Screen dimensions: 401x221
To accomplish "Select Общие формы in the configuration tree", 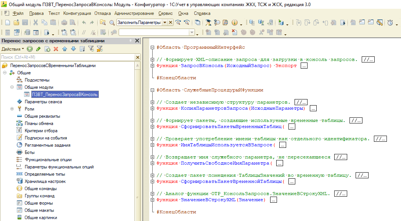I will point(39,203).
